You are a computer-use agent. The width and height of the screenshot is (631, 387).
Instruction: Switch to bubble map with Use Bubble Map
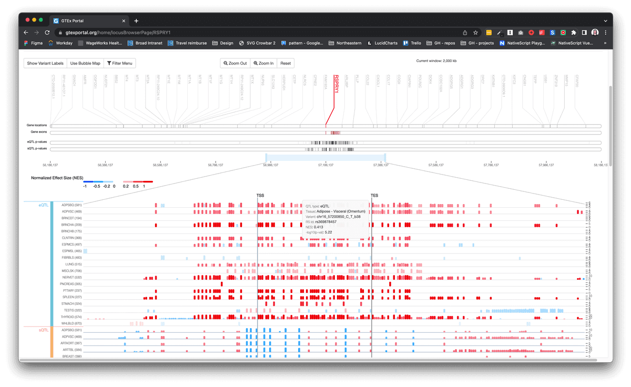click(85, 63)
